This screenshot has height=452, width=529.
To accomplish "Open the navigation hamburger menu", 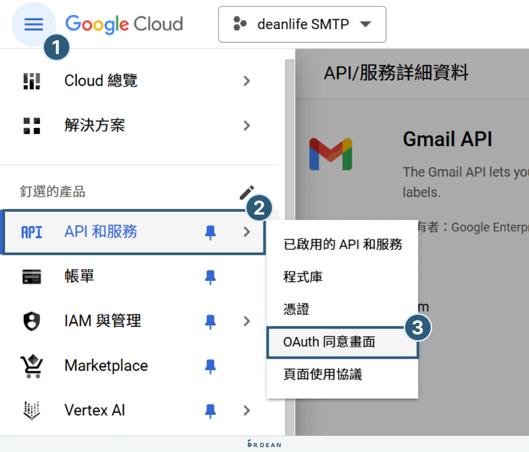I will click(x=33, y=24).
